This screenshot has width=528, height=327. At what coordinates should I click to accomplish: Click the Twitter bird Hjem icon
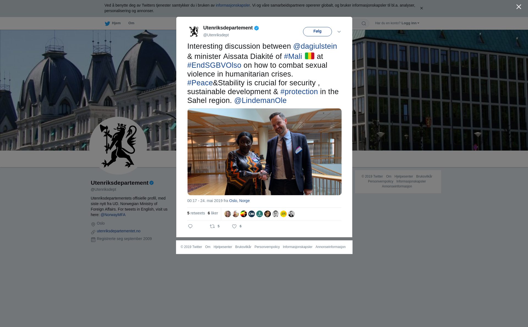point(107,23)
